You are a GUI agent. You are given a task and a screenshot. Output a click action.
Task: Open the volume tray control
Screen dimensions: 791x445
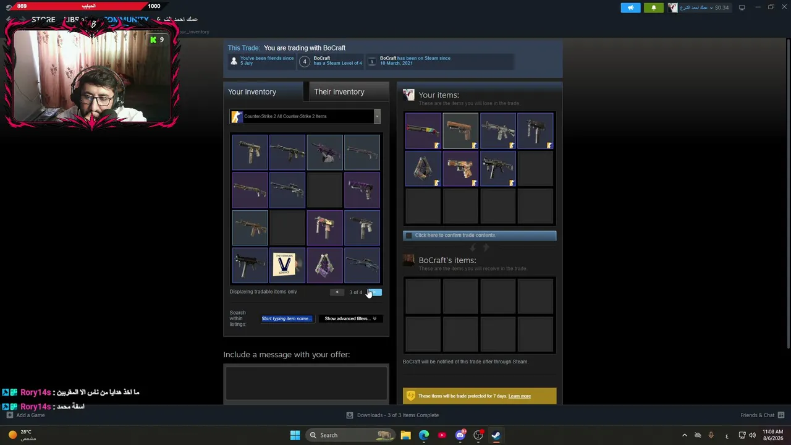[x=752, y=435]
